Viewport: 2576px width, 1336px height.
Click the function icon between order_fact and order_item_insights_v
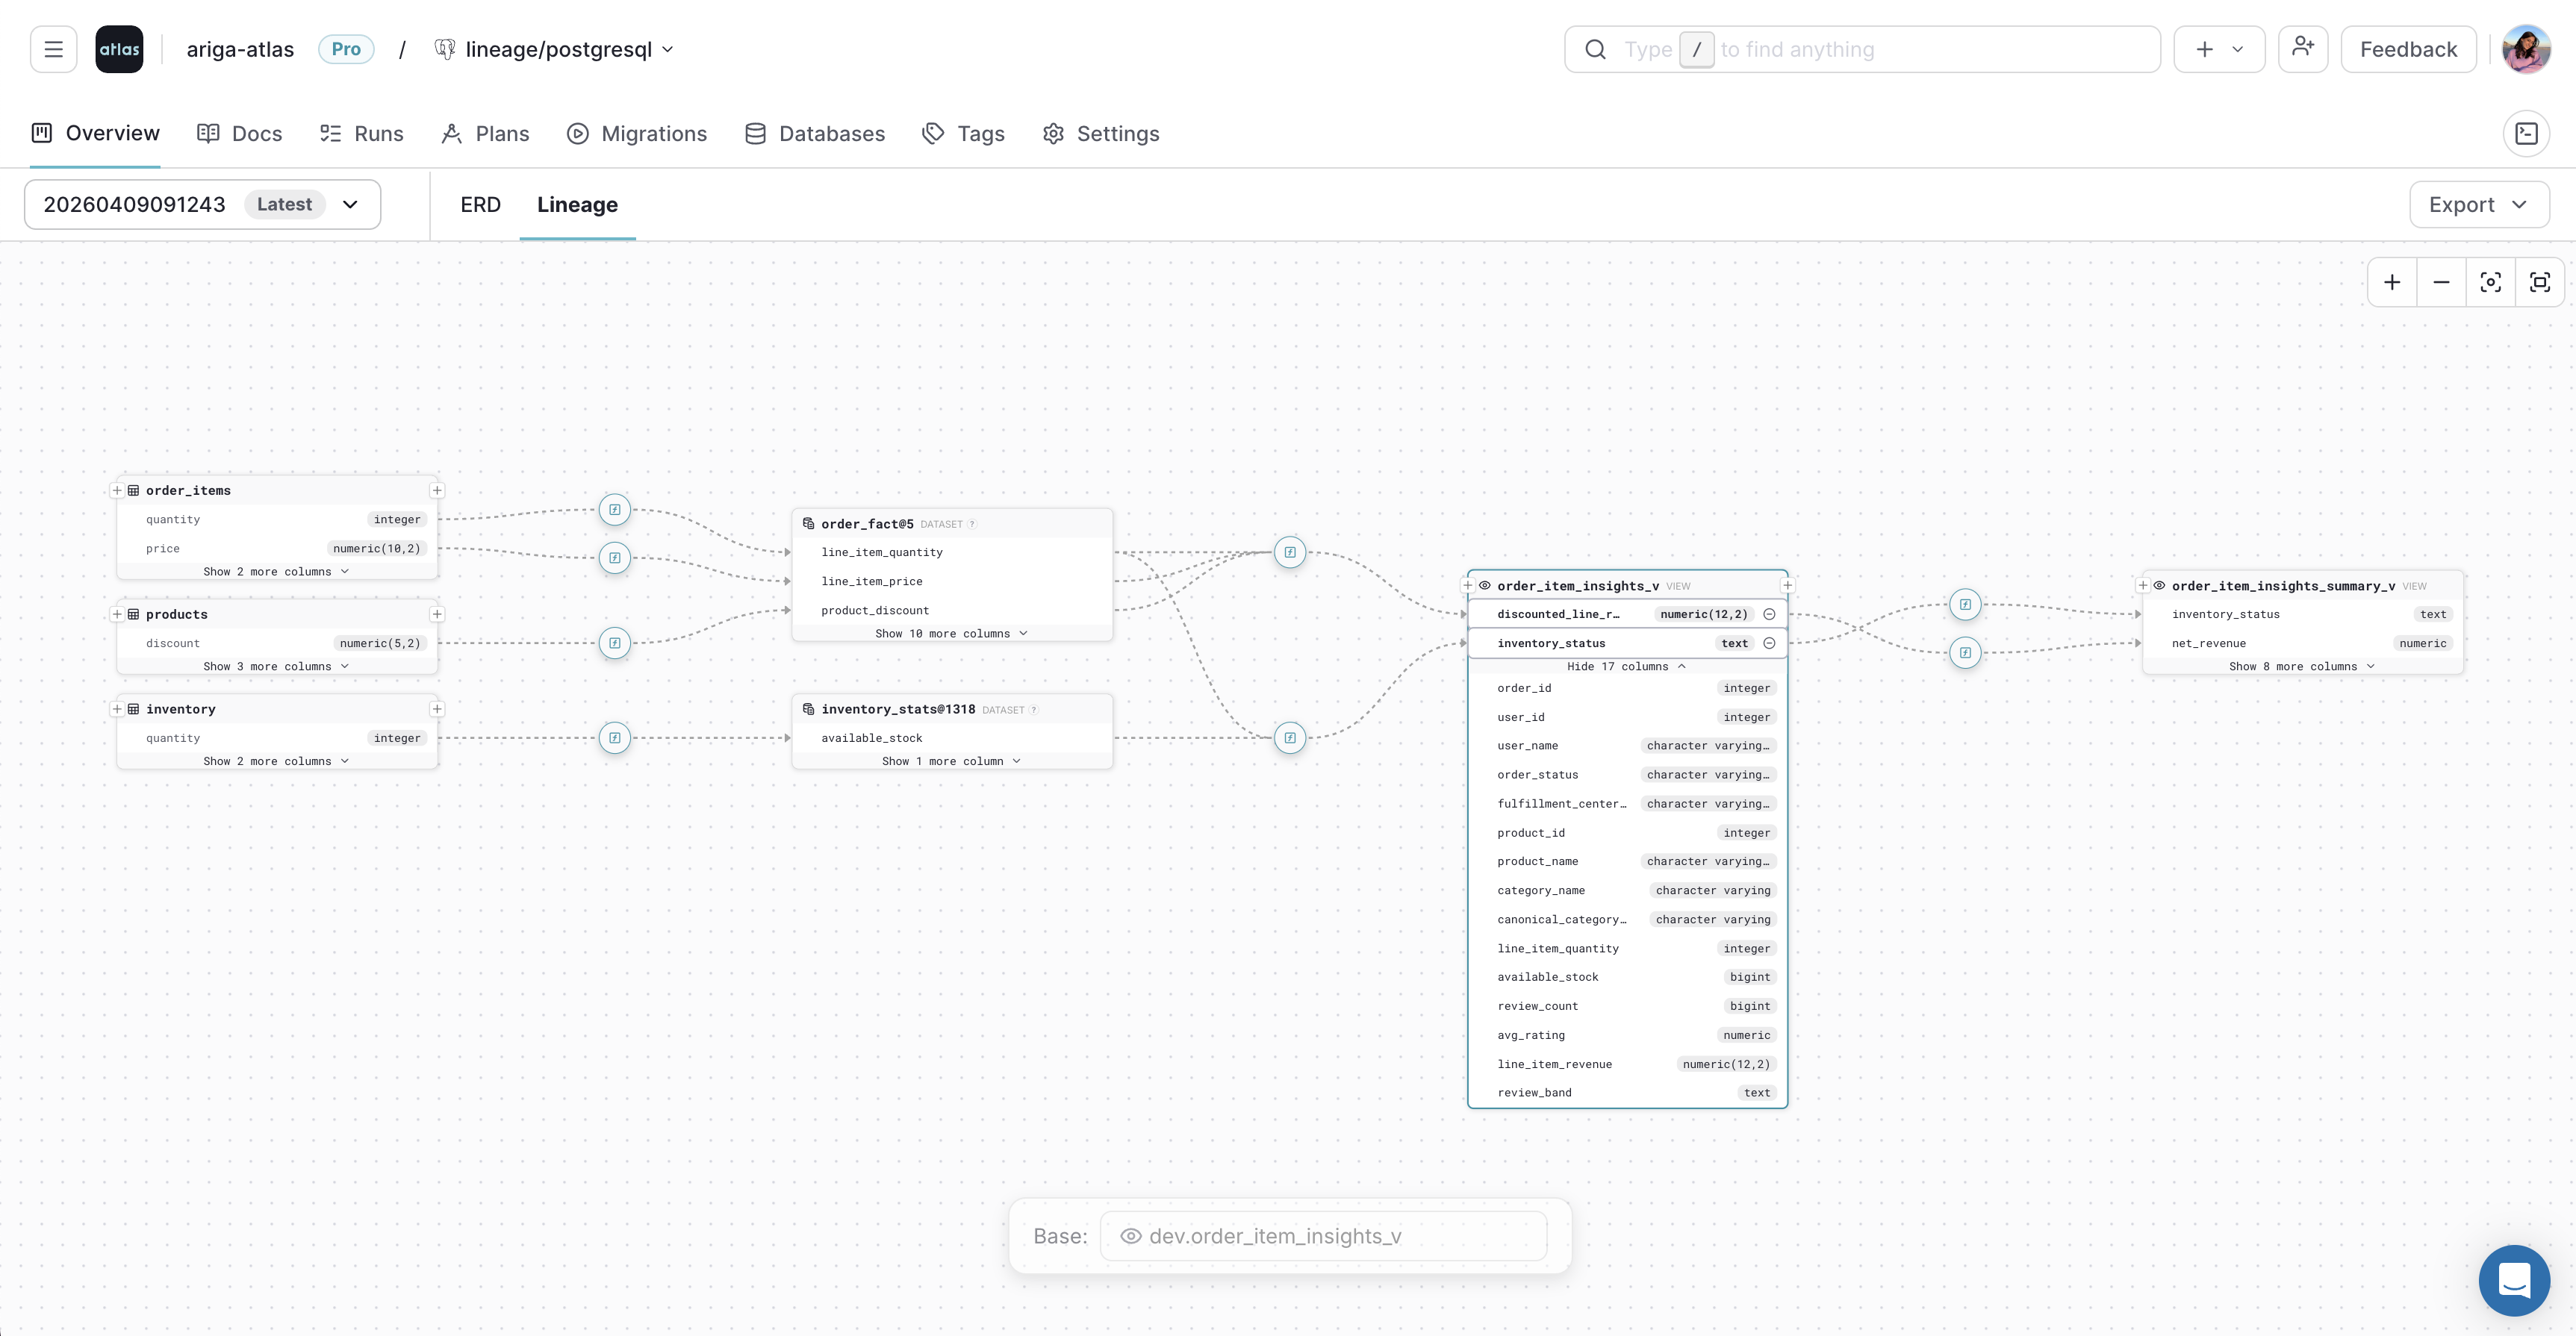click(x=1289, y=552)
